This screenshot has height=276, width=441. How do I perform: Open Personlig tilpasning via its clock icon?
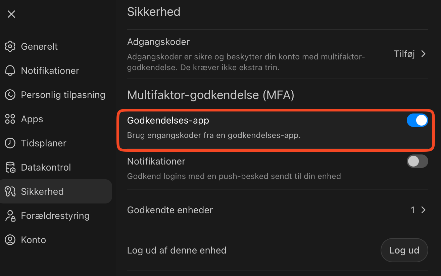(10, 95)
